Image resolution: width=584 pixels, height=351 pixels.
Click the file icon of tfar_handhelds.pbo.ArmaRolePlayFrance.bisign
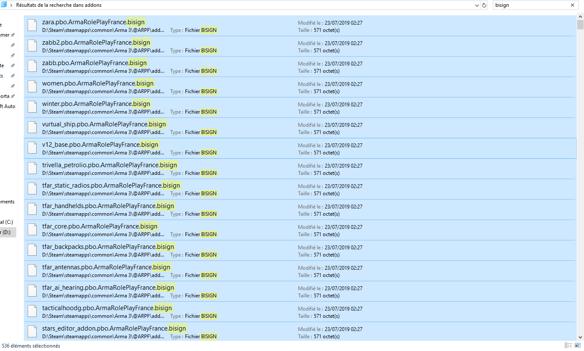tap(32, 209)
